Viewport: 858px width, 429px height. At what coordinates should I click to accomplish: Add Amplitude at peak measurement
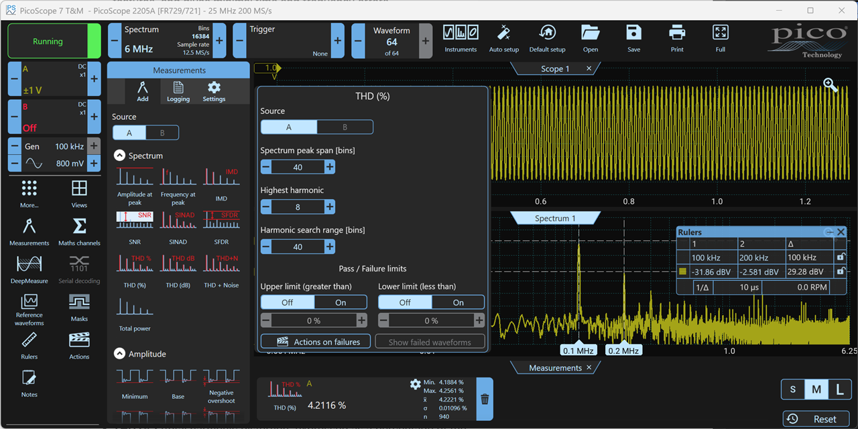[135, 186]
